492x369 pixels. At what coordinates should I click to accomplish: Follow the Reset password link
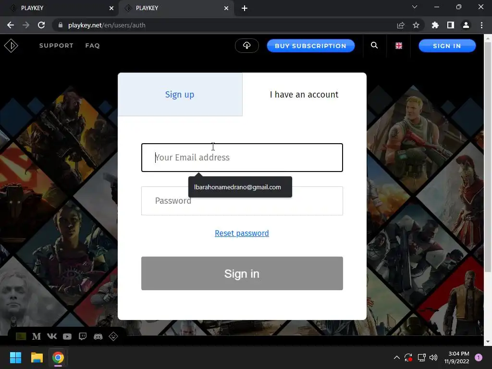coord(242,233)
